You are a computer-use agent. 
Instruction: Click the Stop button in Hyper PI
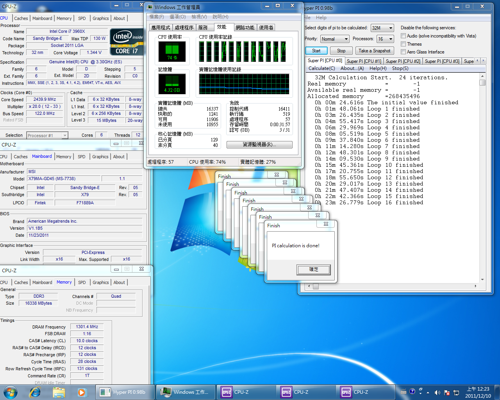(x=341, y=51)
